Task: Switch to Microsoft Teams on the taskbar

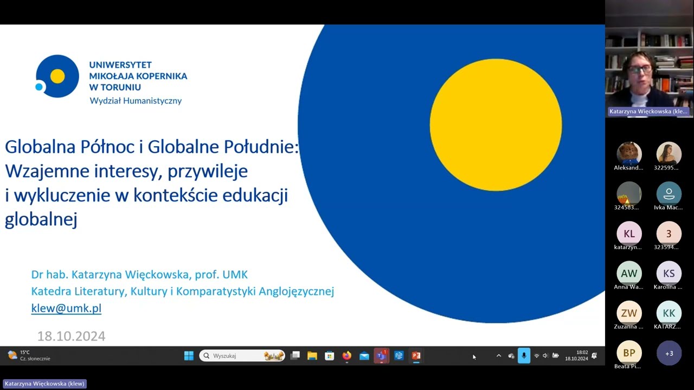Action: click(382, 356)
